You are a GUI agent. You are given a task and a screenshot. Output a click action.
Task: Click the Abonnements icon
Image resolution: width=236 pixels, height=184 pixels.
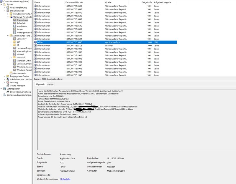pyautogui.click(x=11, y=73)
